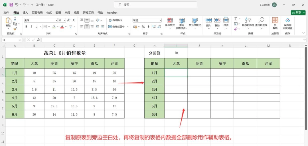Toggle Italic formatting
Image resolution: width=308 pixels, height=146 pixels.
pyautogui.click(x=31, y=27)
